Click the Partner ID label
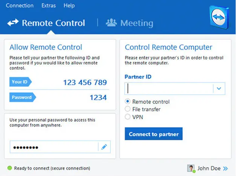Viewport: 236px width, 176px height. point(138,77)
